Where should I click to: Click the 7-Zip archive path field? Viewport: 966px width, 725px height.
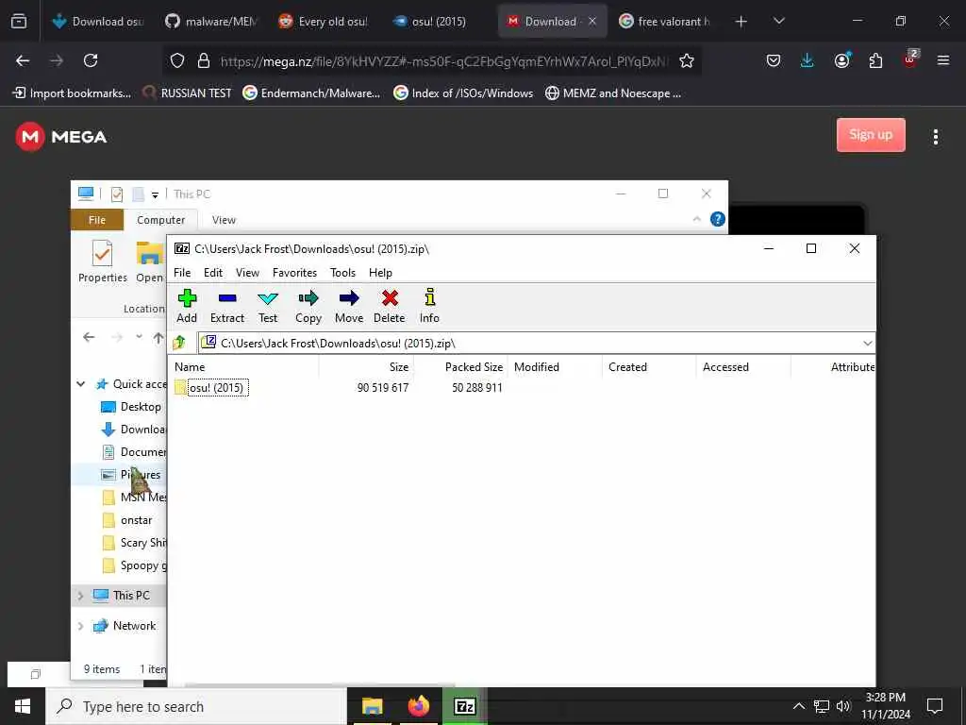(x=530, y=344)
